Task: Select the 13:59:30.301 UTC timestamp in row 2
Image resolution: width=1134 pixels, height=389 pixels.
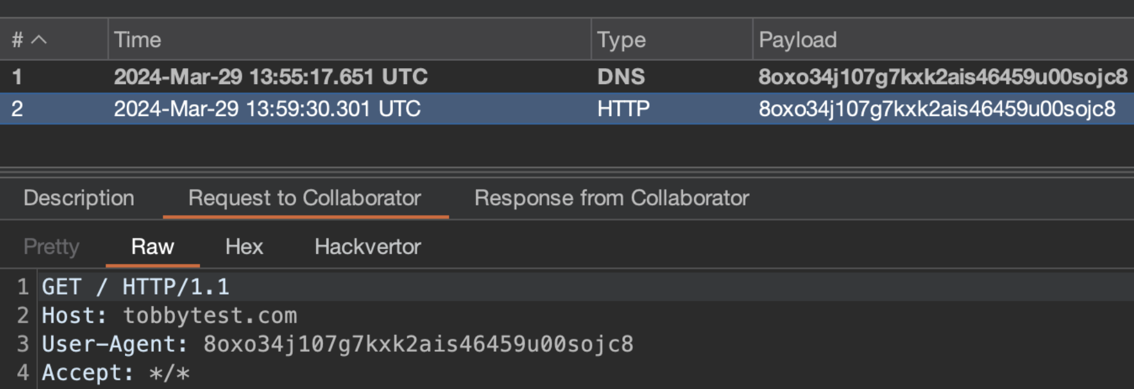Action: 267,109
